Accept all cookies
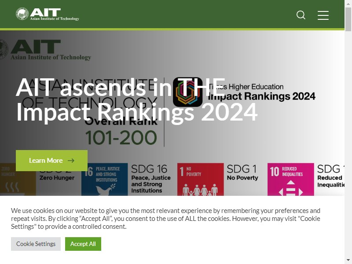352x264 pixels. point(83,244)
